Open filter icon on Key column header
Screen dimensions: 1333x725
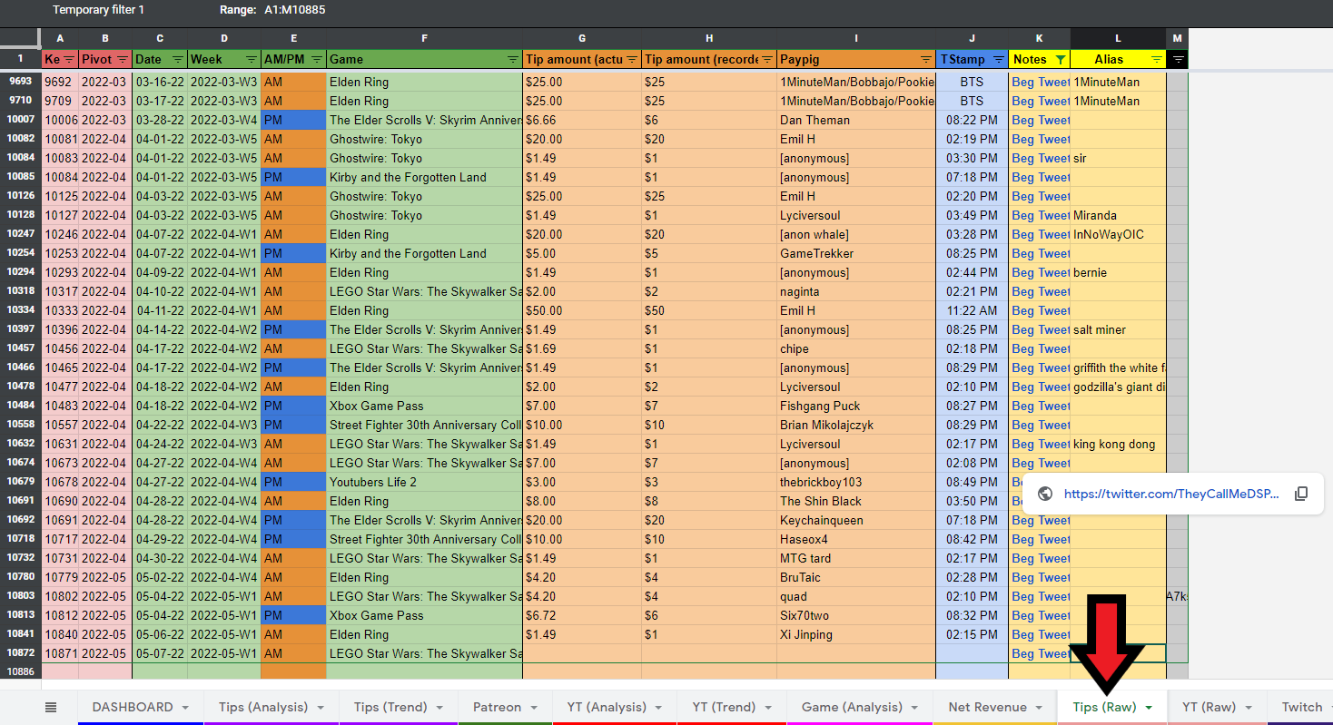(x=69, y=59)
